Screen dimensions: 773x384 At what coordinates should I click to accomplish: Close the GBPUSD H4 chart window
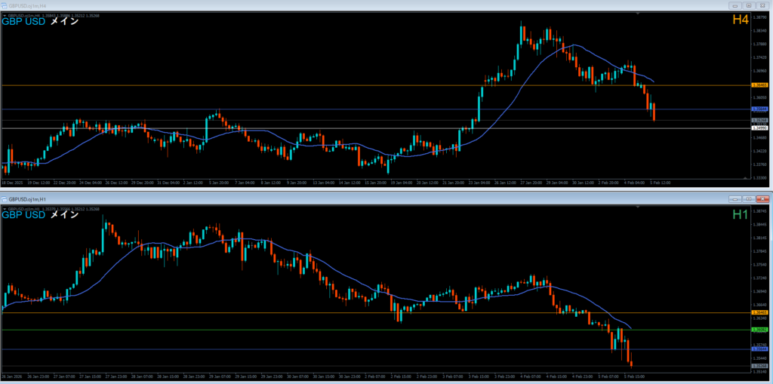(x=761, y=5)
